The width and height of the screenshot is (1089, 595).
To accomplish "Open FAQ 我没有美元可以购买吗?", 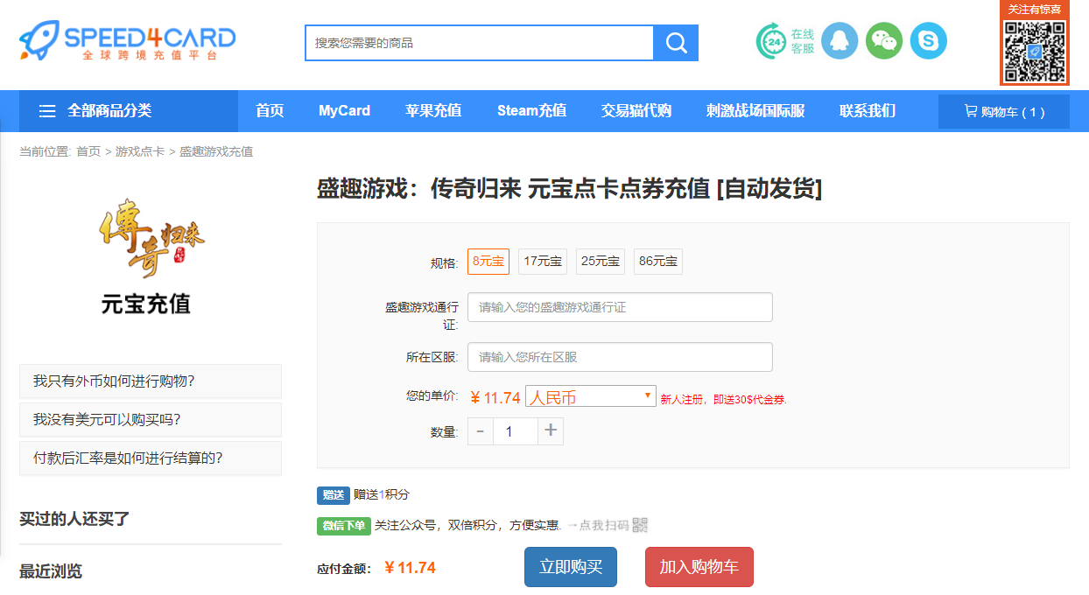I will pyautogui.click(x=151, y=419).
